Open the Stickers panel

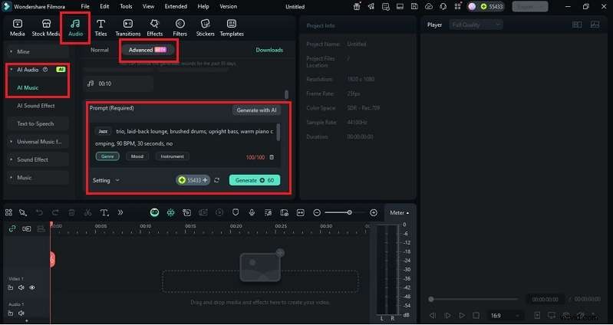[x=205, y=28]
